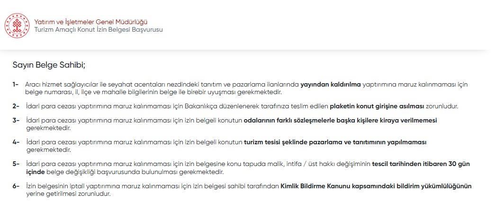Select the number 2- list marker
Image resolution: width=495 pixels, height=210 pixels.
[x=16, y=106]
